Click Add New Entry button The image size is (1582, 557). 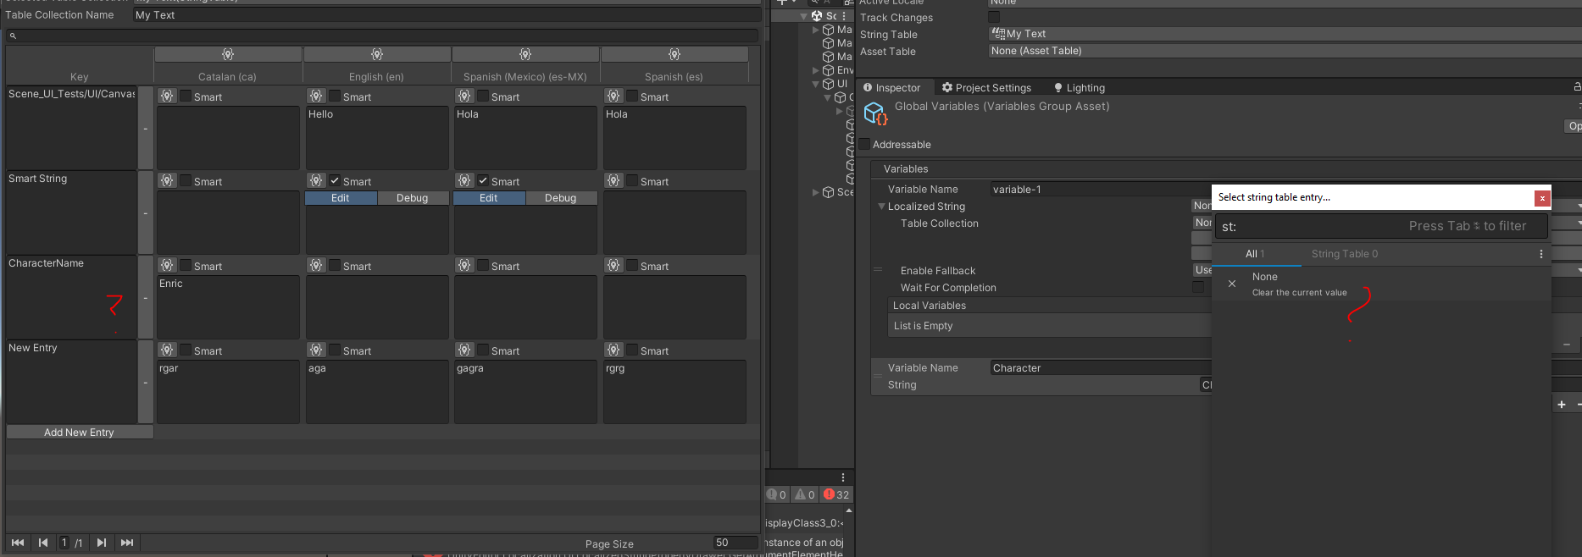tap(79, 433)
